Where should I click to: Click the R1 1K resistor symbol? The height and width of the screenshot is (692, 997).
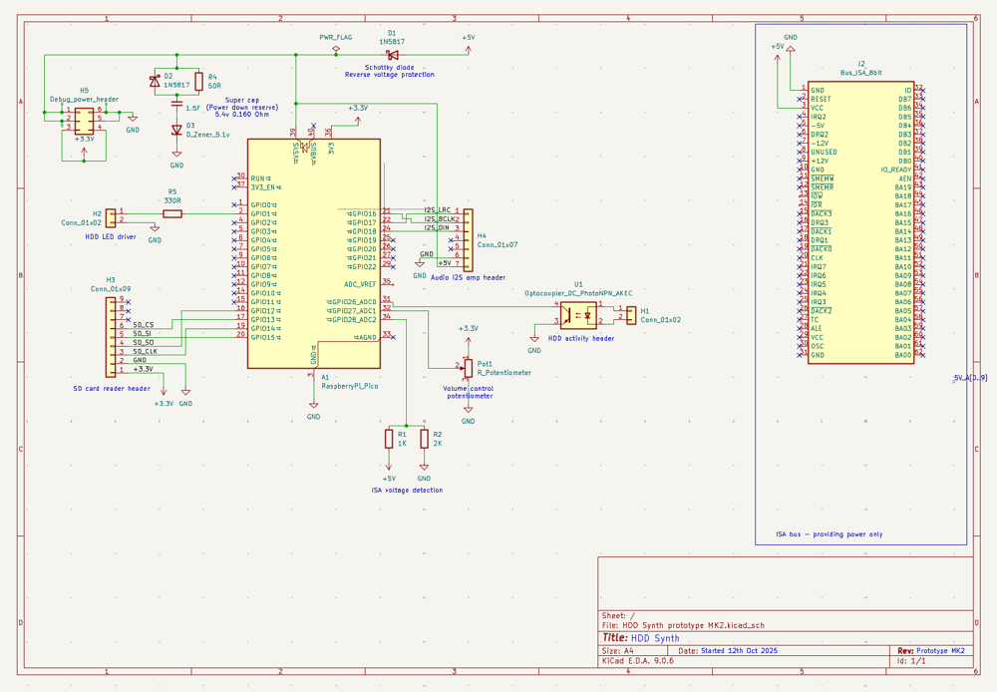(x=389, y=439)
